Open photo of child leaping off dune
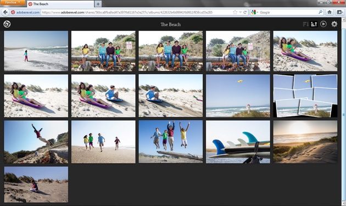This screenshot has width=346, height=206. [36, 142]
